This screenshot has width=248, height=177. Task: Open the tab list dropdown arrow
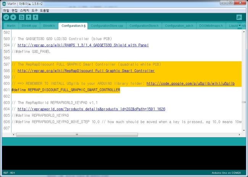point(240,26)
